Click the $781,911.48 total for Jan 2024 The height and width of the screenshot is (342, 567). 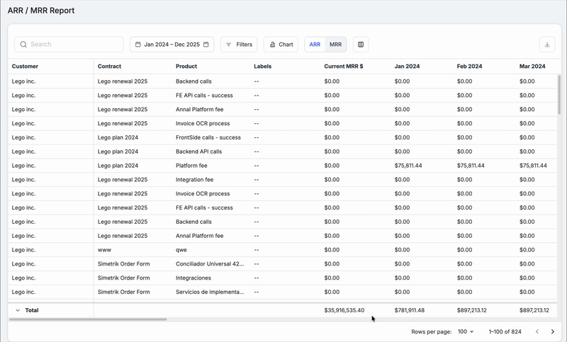(x=410, y=310)
